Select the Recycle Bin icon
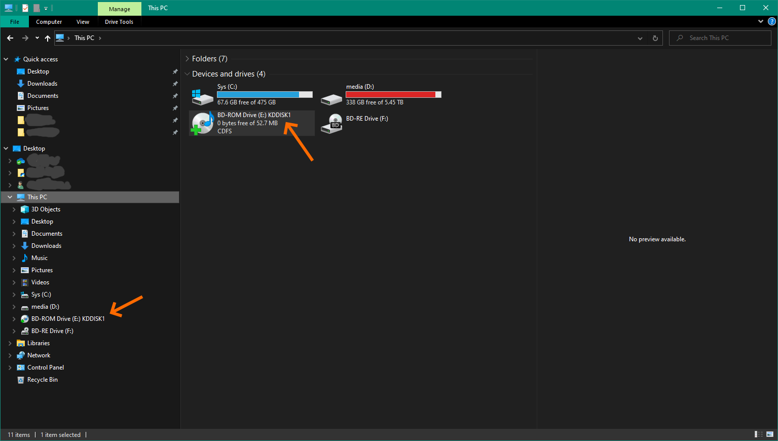The width and height of the screenshot is (778, 441). tap(20, 380)
